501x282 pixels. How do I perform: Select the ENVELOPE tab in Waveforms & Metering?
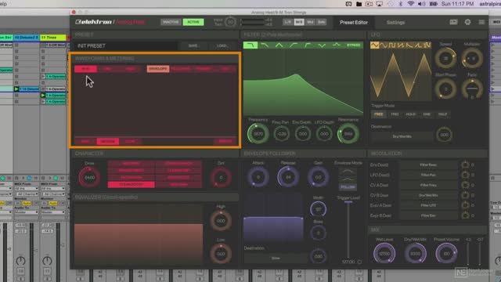click(158, 69)
